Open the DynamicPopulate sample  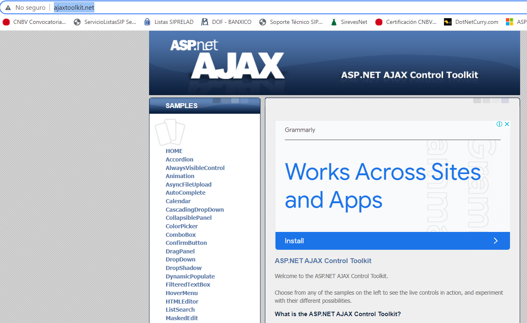190,276
